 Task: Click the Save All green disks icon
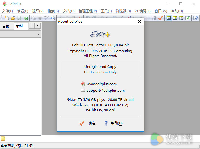pyautogui.click(x=26, y=18)
